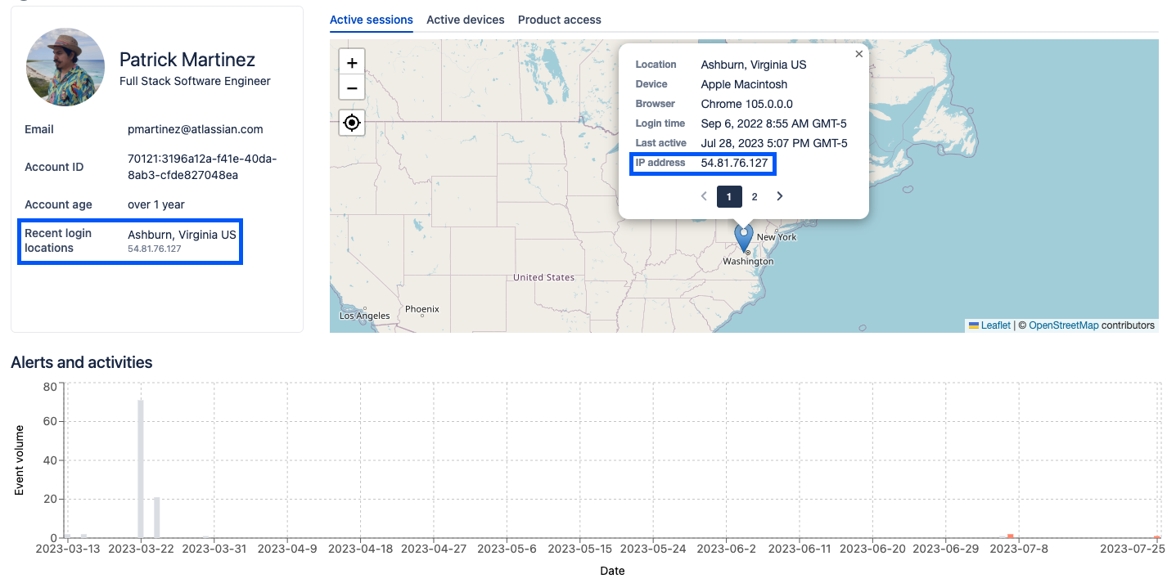Viewport: 1167px width, 583px height.
Task: Click the pmartinez@atlassian.com email address
Action: pos(196,129)
